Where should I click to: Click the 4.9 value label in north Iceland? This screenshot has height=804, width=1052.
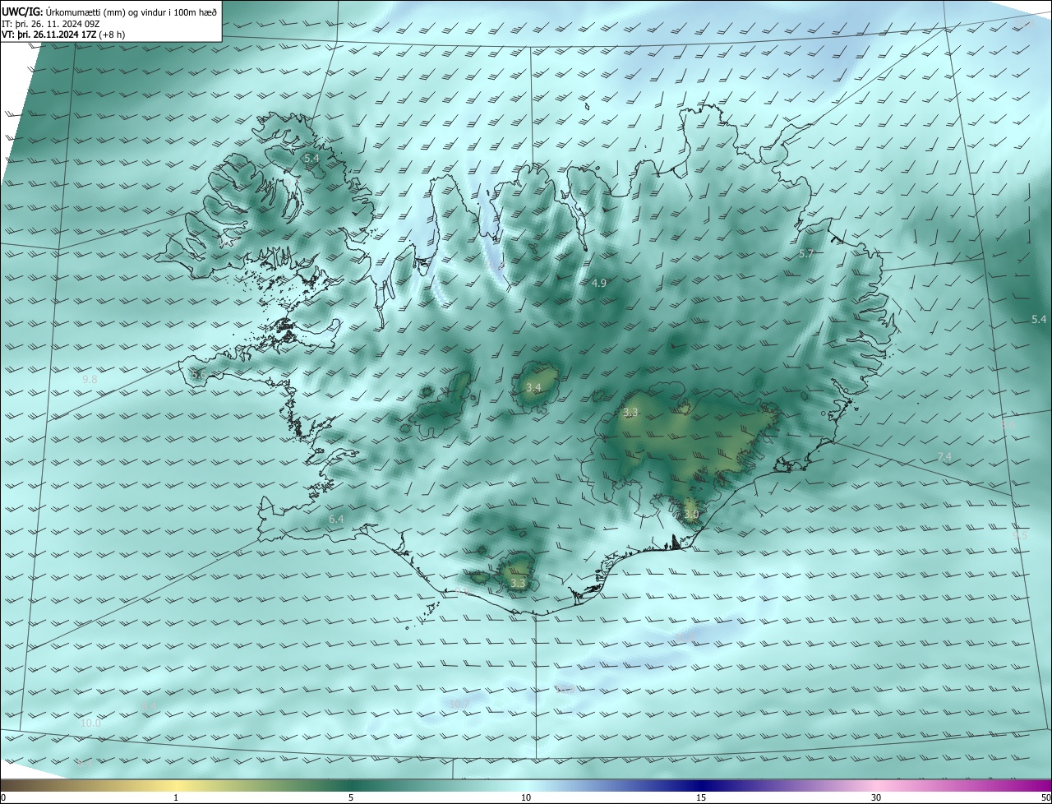599,283
